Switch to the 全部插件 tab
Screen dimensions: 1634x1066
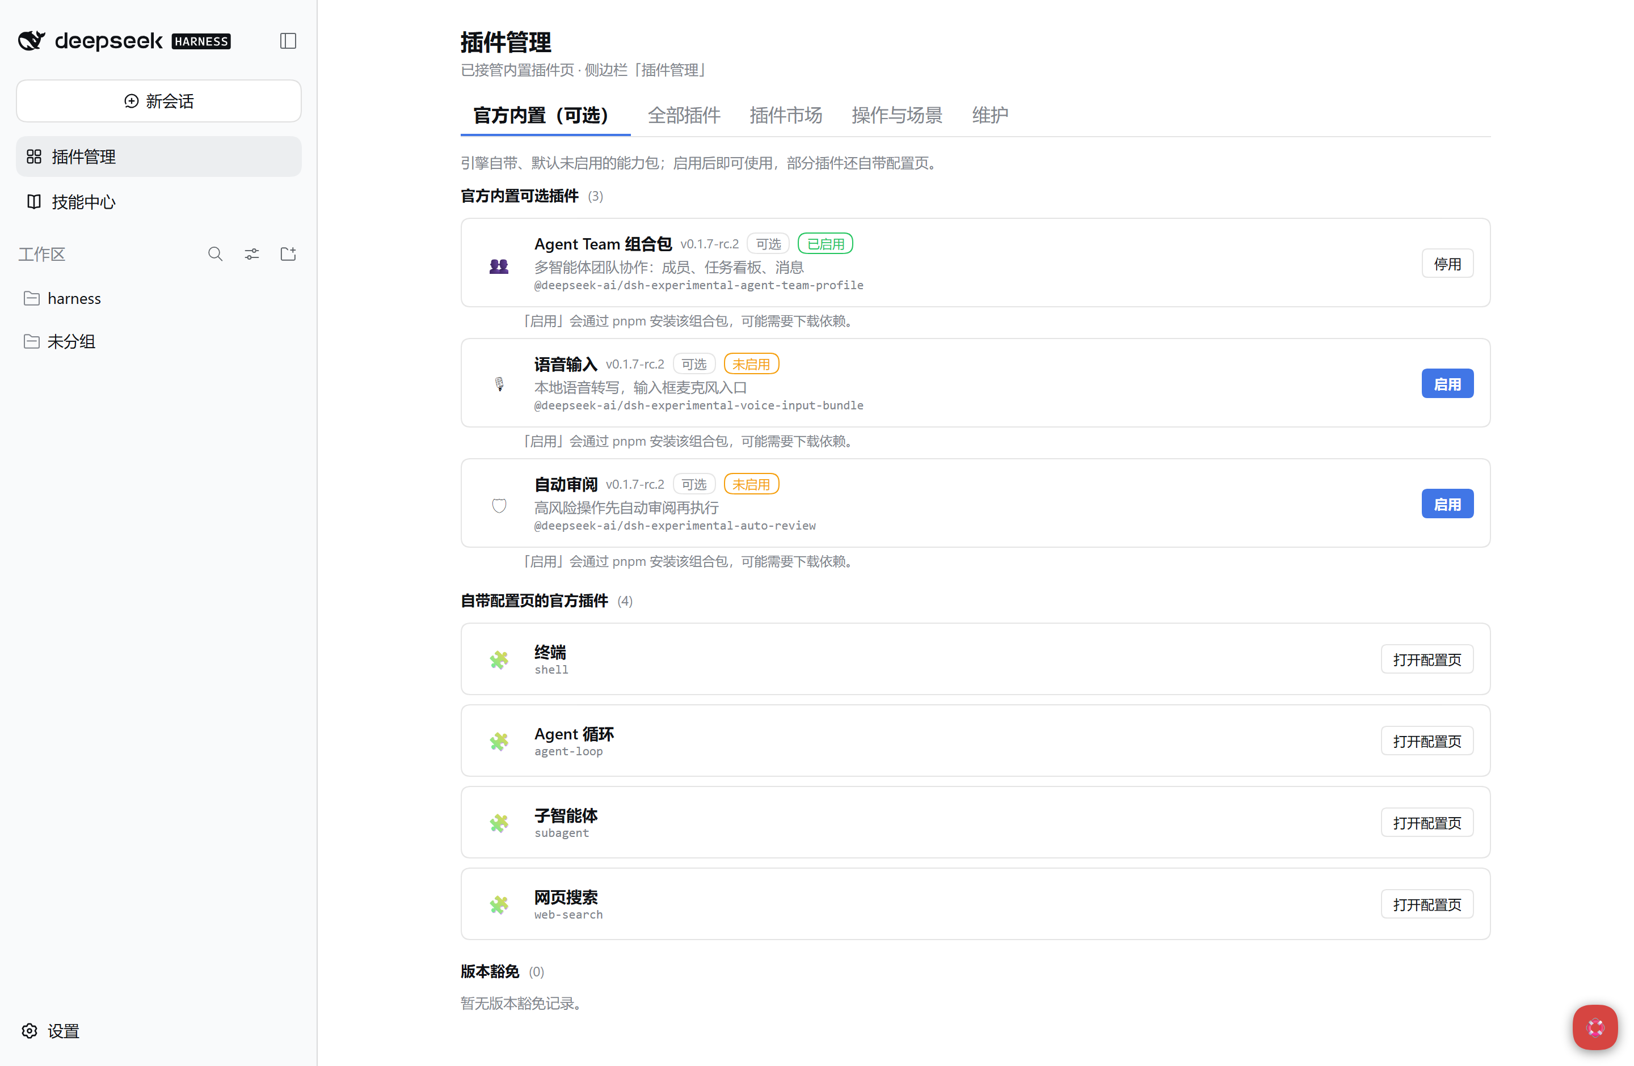point(684,115)
